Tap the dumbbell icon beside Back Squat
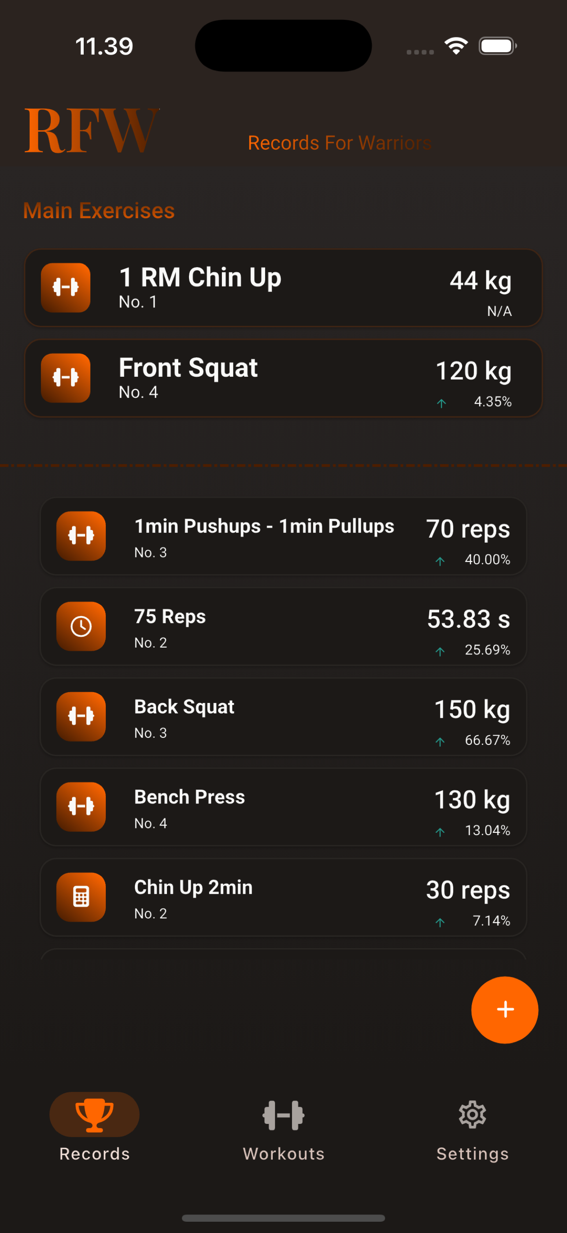Viewport: 567px width, 1233px height. click(81, 717)
